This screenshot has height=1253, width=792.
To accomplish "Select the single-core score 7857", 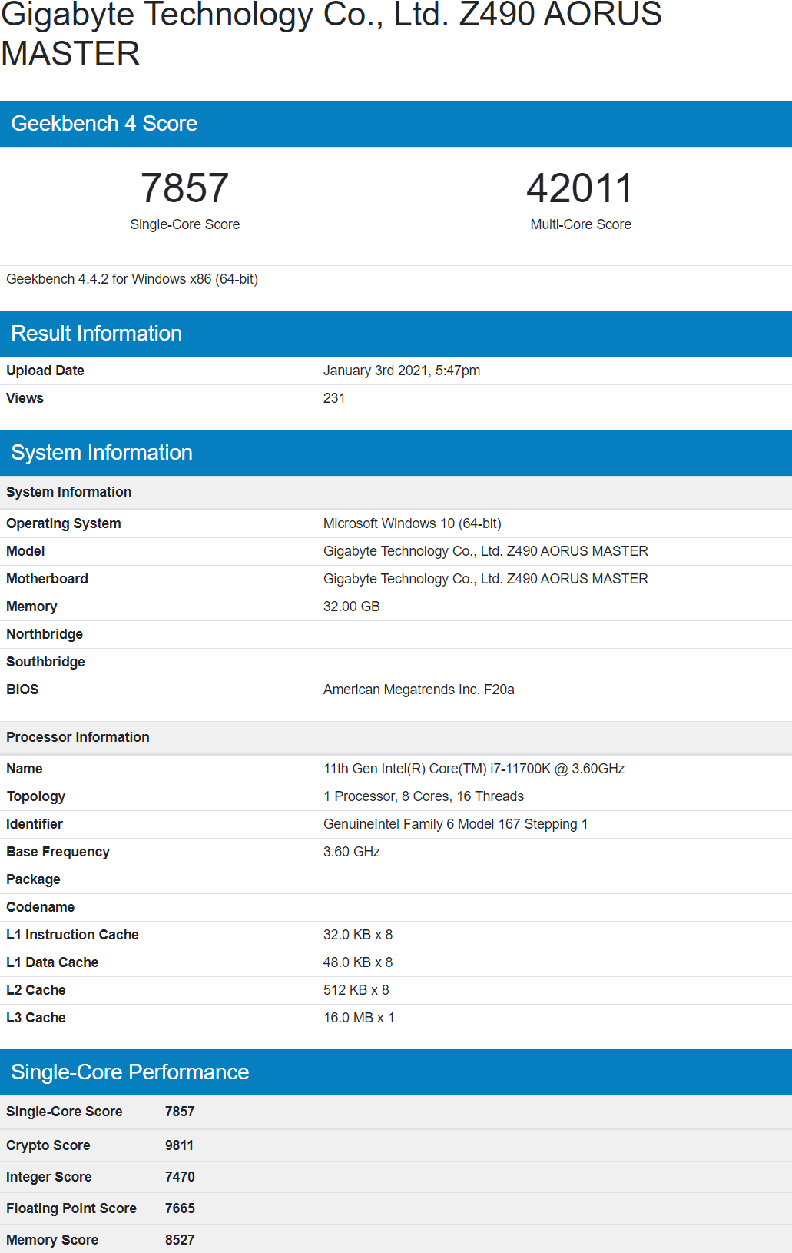I will [185, 188].
